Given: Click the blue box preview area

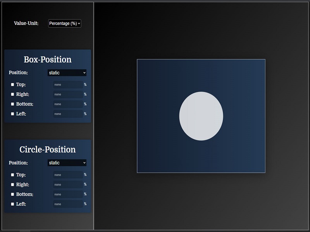Looking at the screenshot, I should [163, 77].
